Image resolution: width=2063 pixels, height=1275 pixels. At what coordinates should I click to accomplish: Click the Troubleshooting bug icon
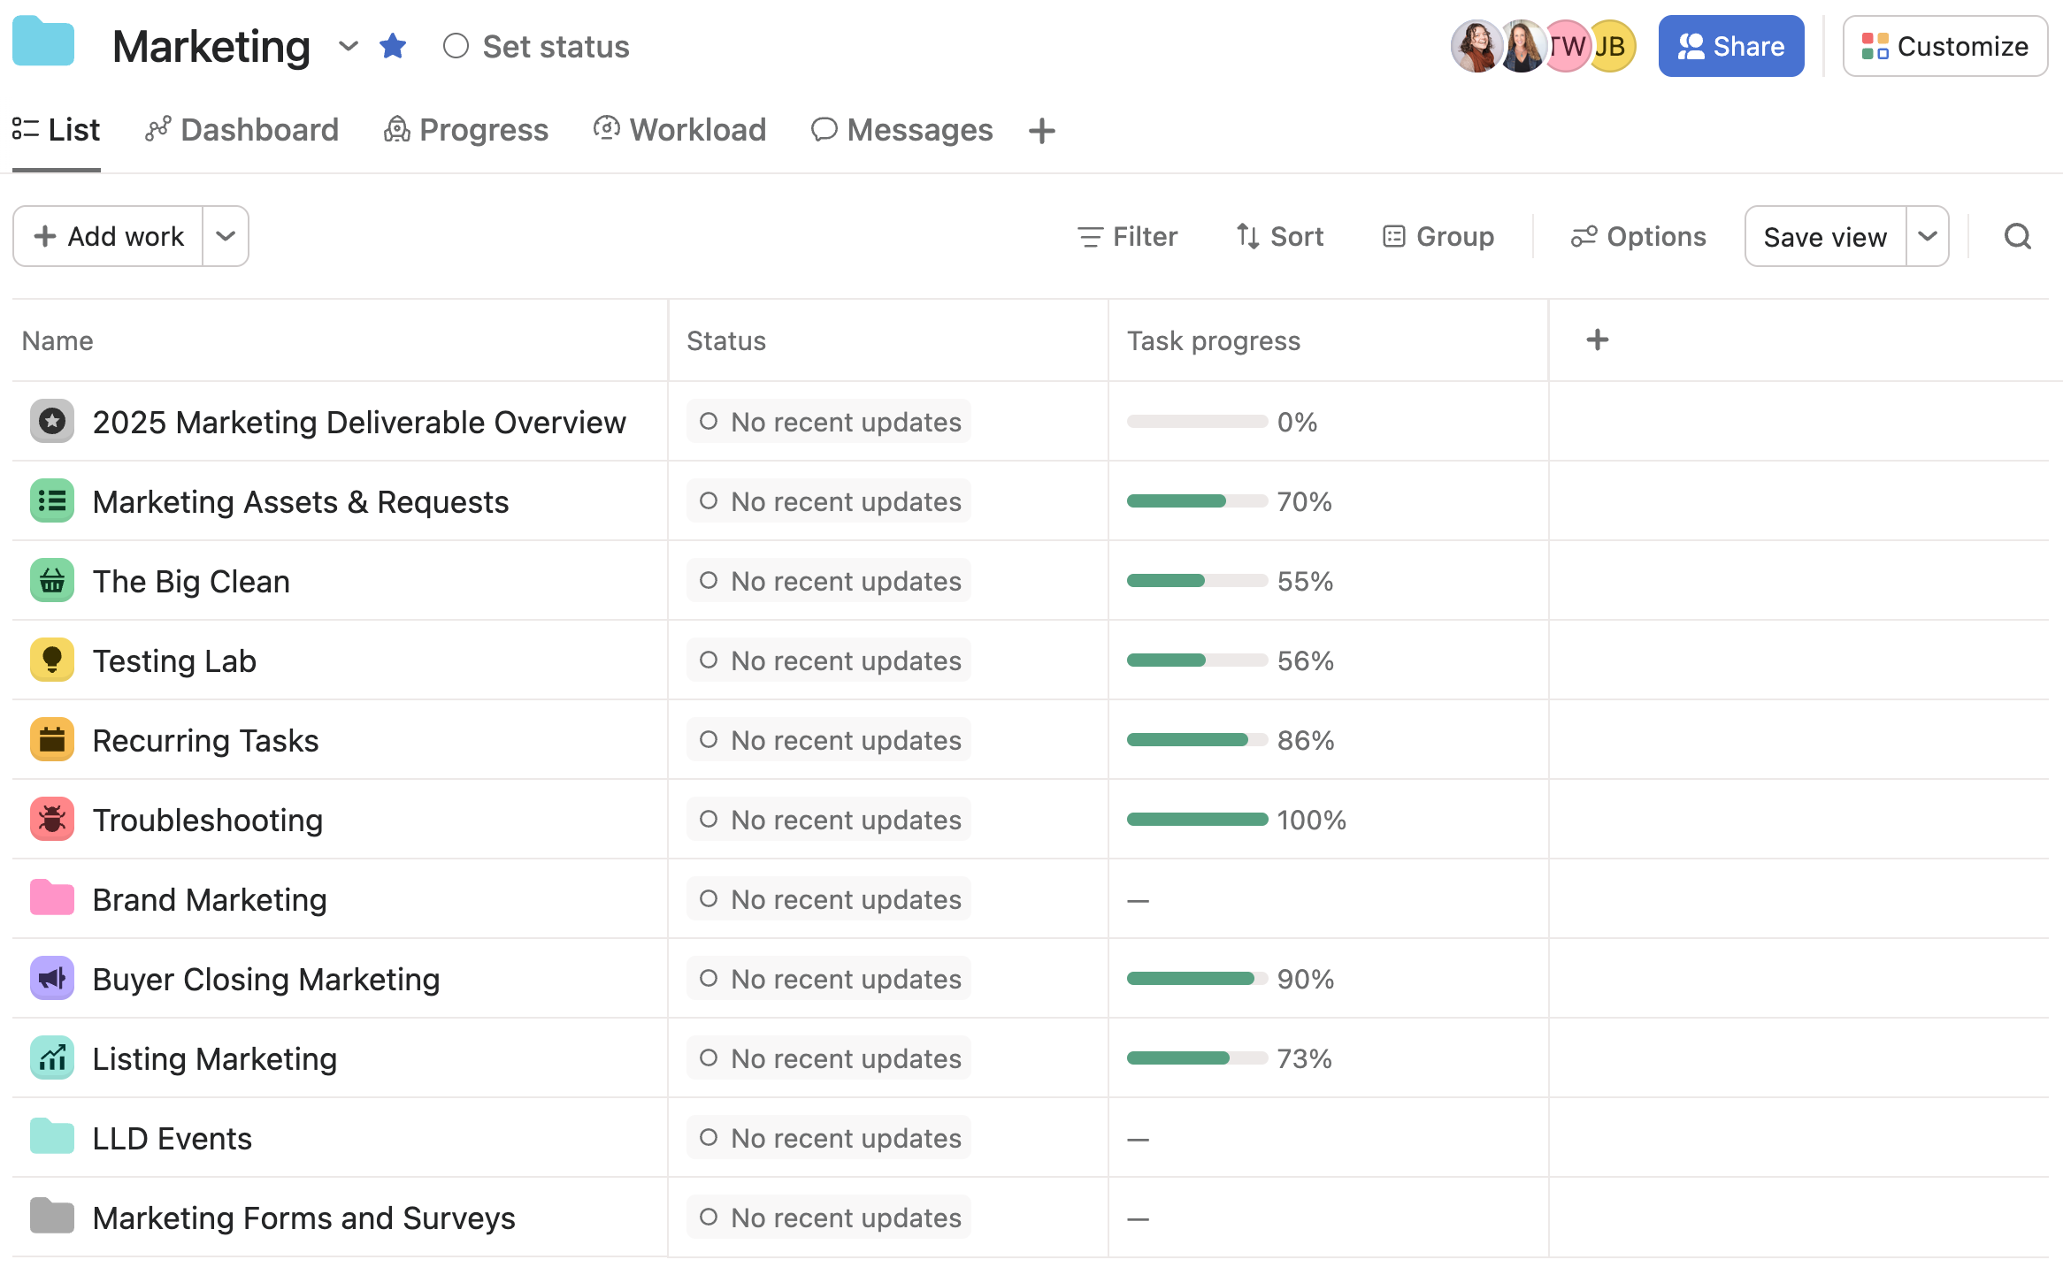pos(52,819)
